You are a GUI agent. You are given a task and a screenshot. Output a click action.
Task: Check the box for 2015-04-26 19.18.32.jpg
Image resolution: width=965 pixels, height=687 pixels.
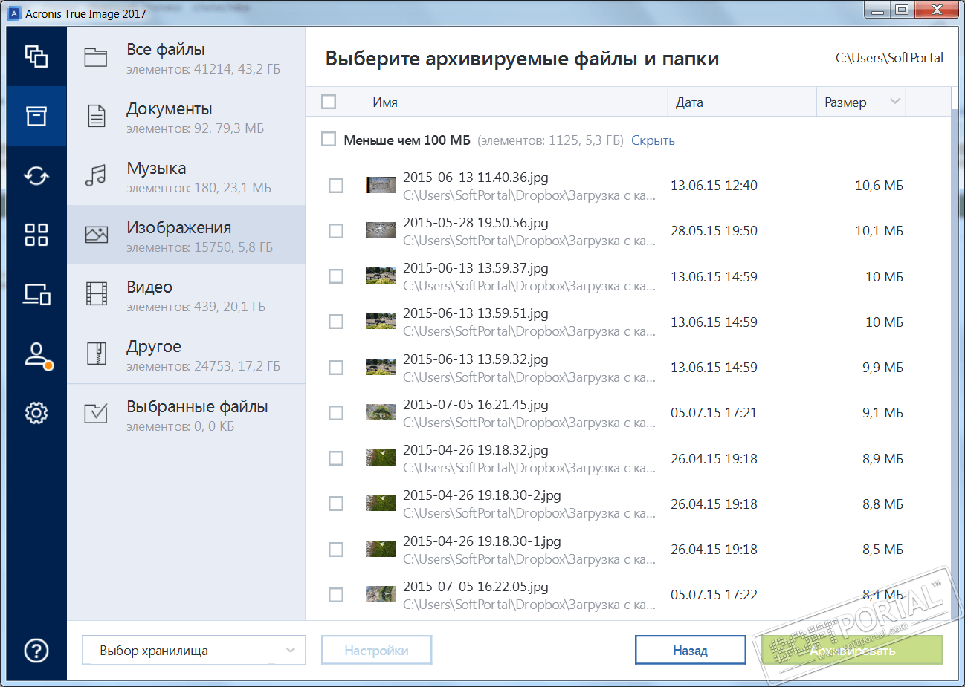pyautogui.click(x=336, y=458)
